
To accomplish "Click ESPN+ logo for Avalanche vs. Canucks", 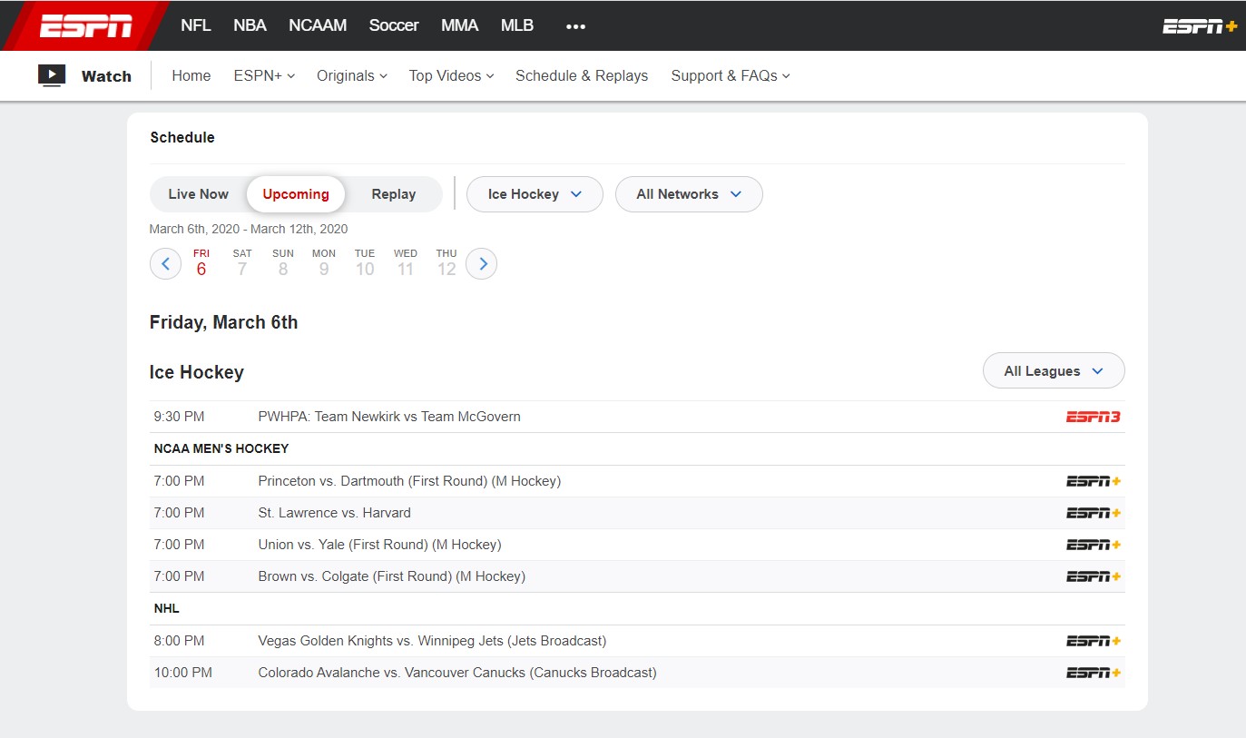I will coord(1094,673).
